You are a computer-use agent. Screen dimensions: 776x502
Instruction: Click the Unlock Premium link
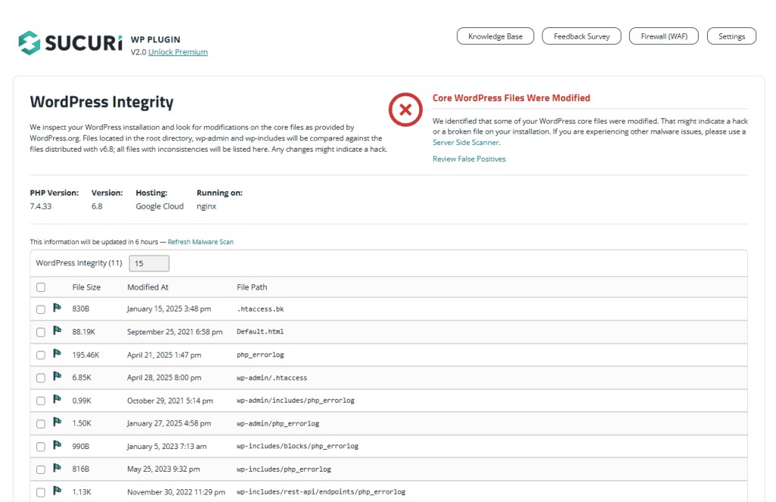pos(177,52)
